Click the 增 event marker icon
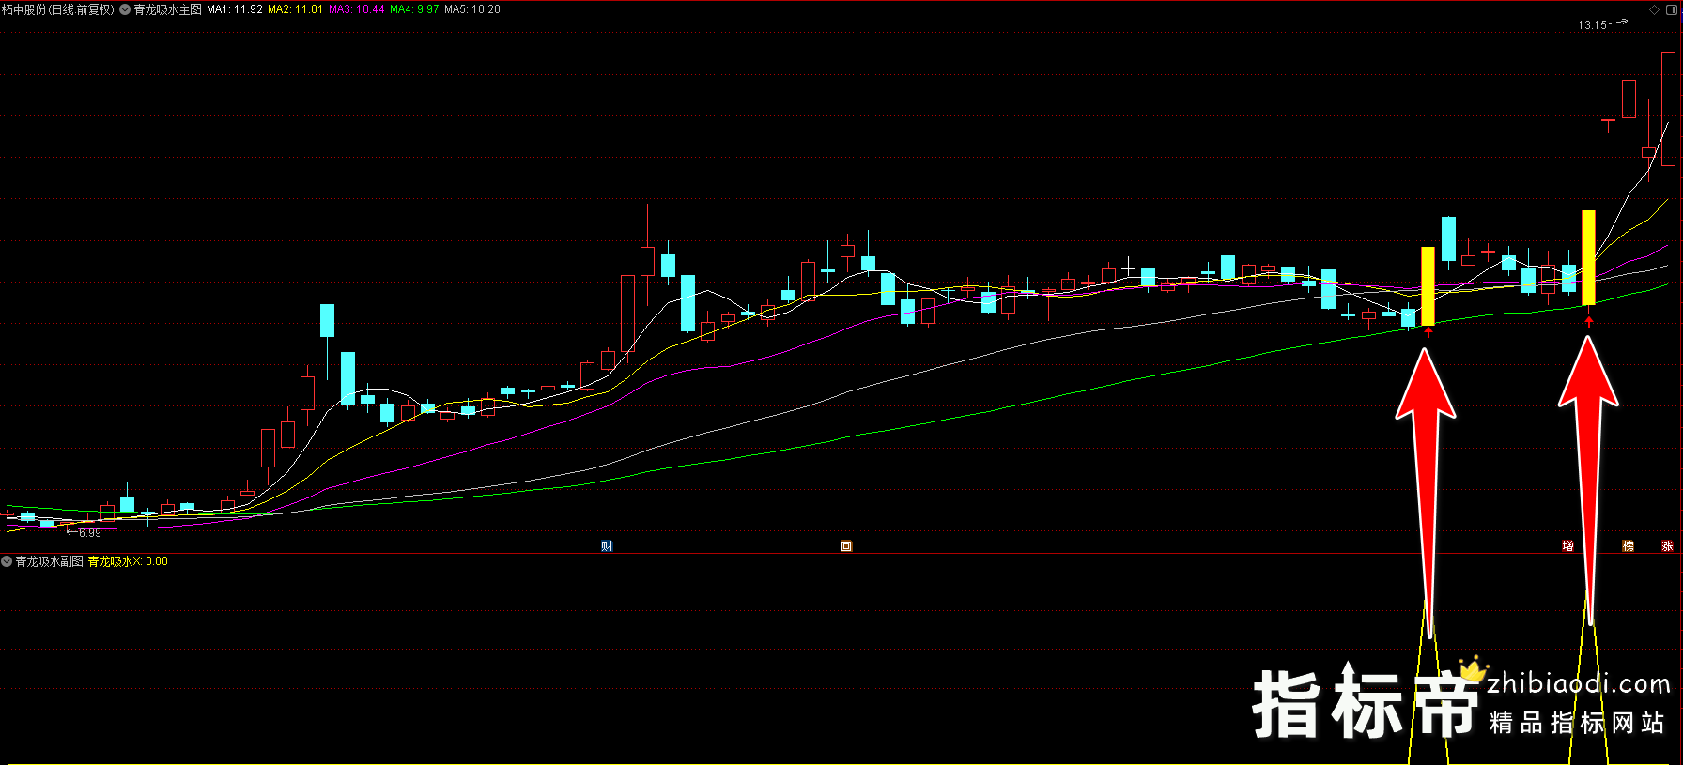The image size is (1683, 765). (x=1567, y=546)
